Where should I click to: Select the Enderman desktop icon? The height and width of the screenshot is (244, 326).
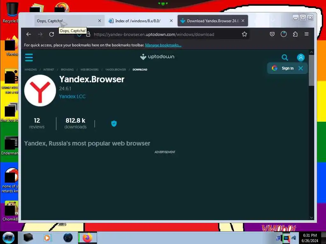(10, 146)
